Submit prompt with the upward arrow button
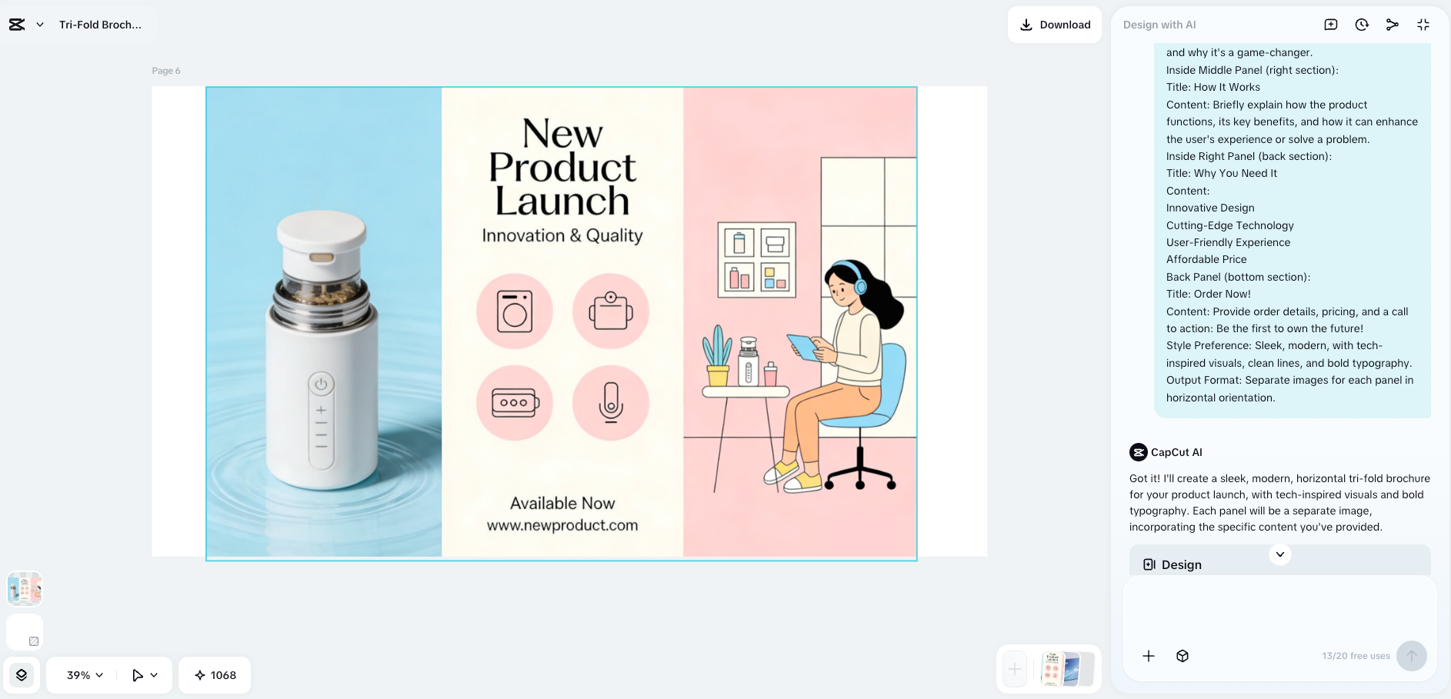This screenshot has width=1451, height=699. tap(1412, 656)
